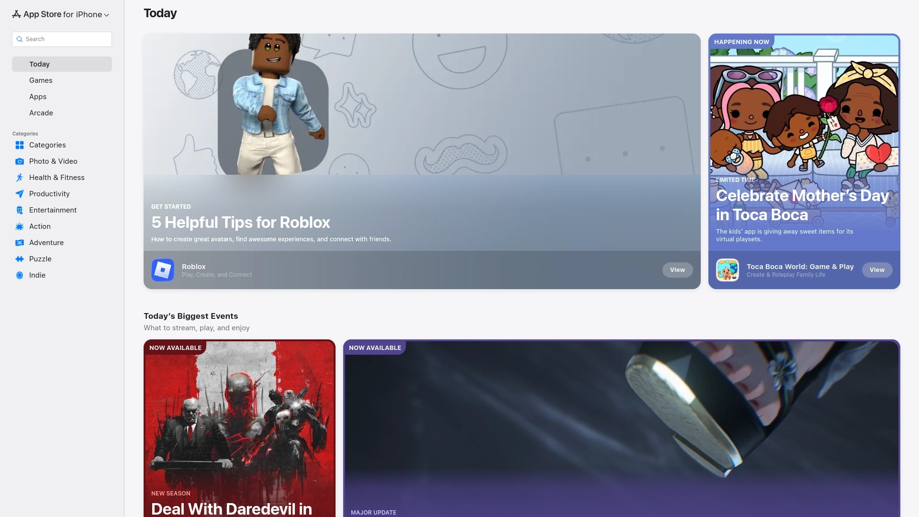Click the Action burst icon

pyautogui.click(x=20, y=226)
